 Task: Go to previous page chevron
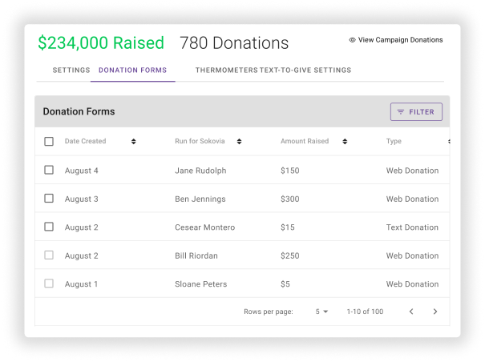tap(411, 312)
